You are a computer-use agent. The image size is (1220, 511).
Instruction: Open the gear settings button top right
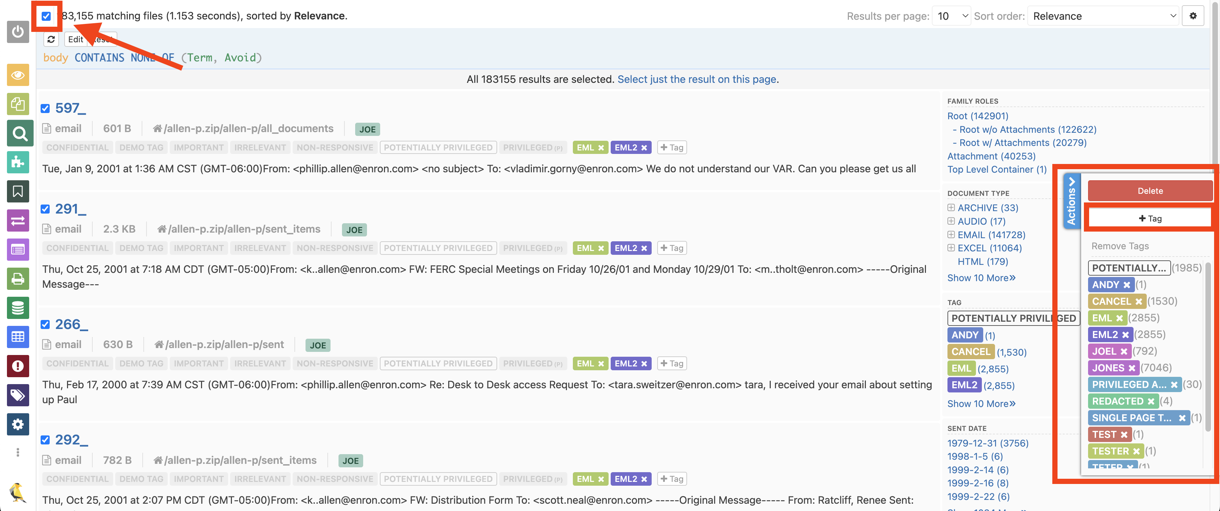1193,16
